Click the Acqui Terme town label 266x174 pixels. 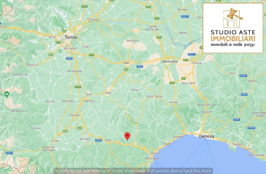[x=155, y=96]
